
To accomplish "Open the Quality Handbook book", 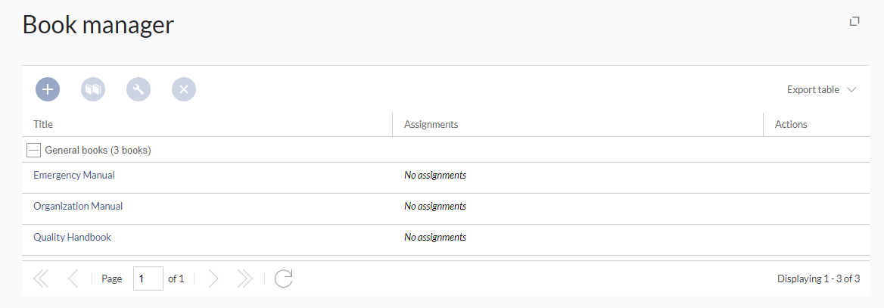I will (72, 237).
